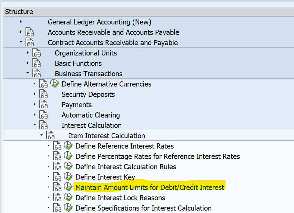
Task: Select Define Interest Key activity
Action: point(105,177)
